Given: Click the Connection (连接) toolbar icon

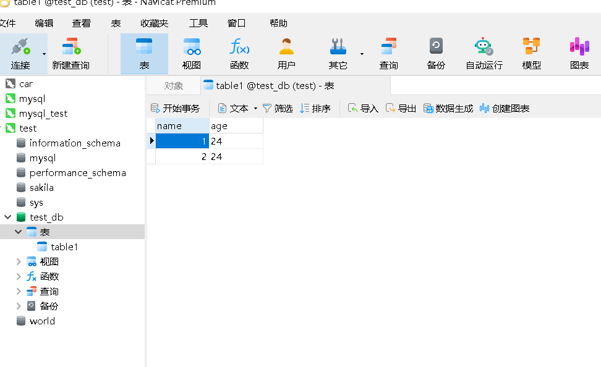Looking at the screenshot, I should (x=20, y=54).
